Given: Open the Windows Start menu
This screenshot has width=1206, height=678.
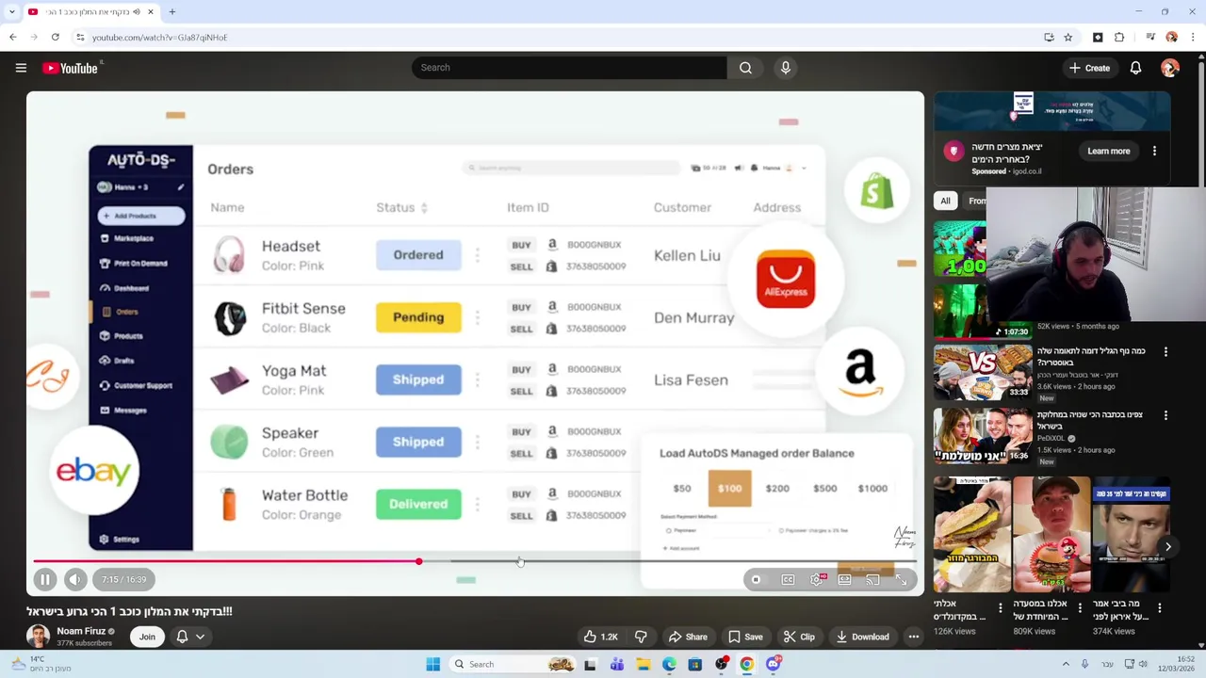Looking at the screenshot, I should point(432,665).
